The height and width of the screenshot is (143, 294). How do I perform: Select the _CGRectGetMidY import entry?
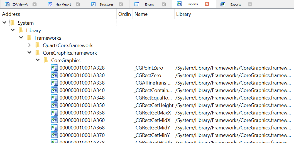152,128
